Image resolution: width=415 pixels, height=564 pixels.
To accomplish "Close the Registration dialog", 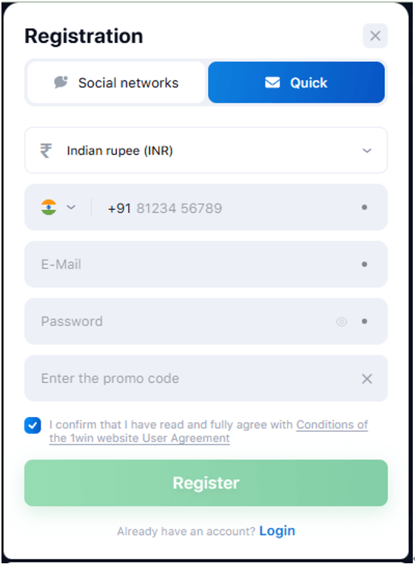I will [x=375, y=35].
